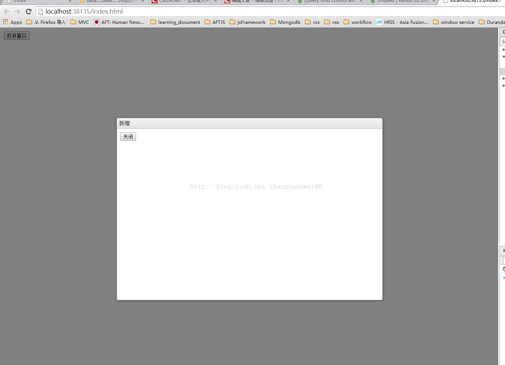Click the 新增 dialog title bar
This screenshot has height=365, width=505.
click(x=250, y=124)
